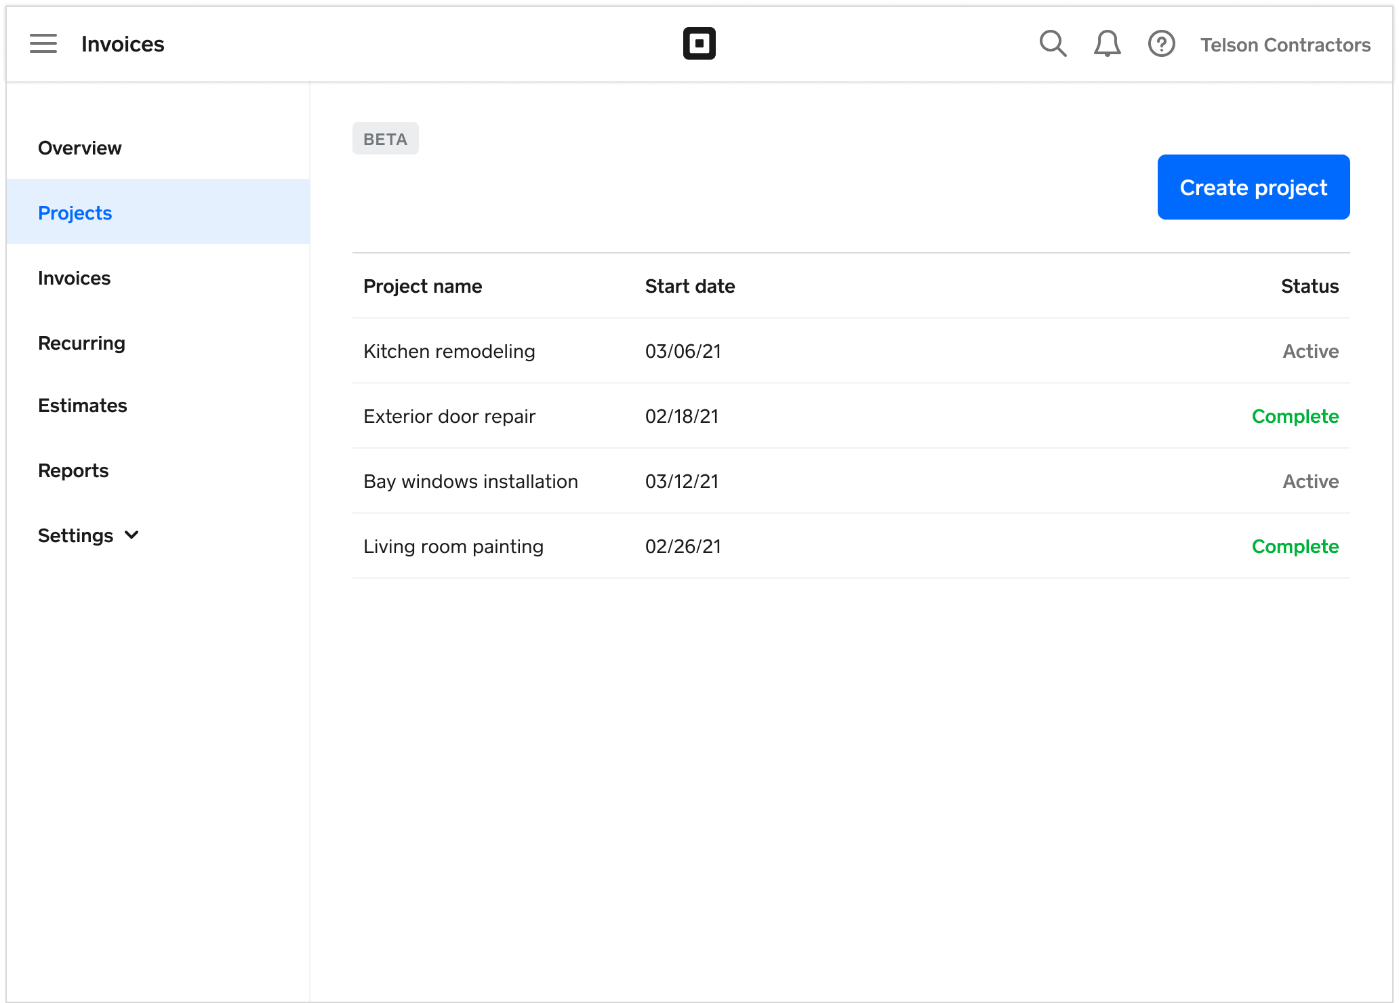View notifications via the bell icon
This screenshot has width=1399, height=1003.
click(1106, 43)
